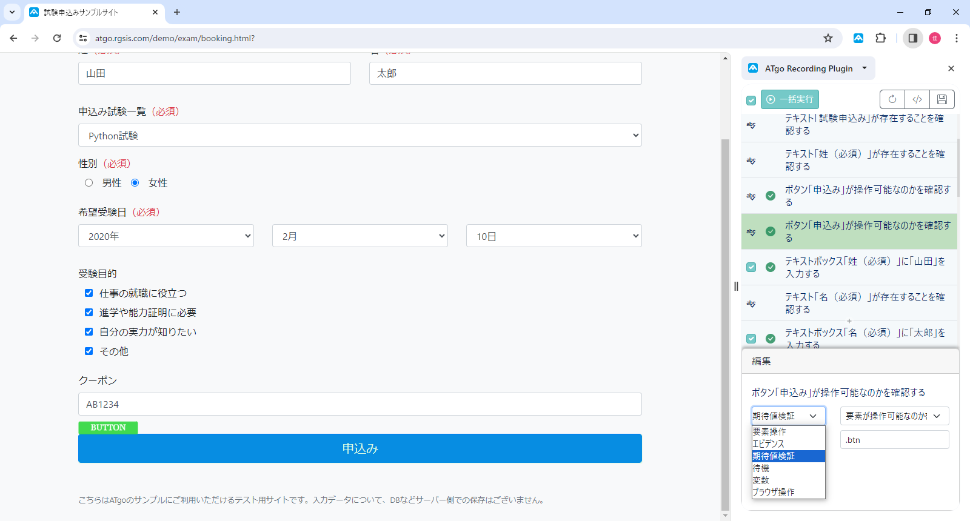Open the Chrome profile avatar

(935, 38)
